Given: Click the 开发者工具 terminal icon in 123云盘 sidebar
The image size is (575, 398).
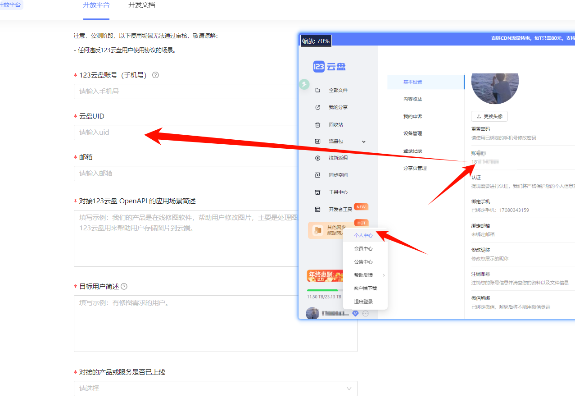Looking at the screenshot, I should click(317, 210).
